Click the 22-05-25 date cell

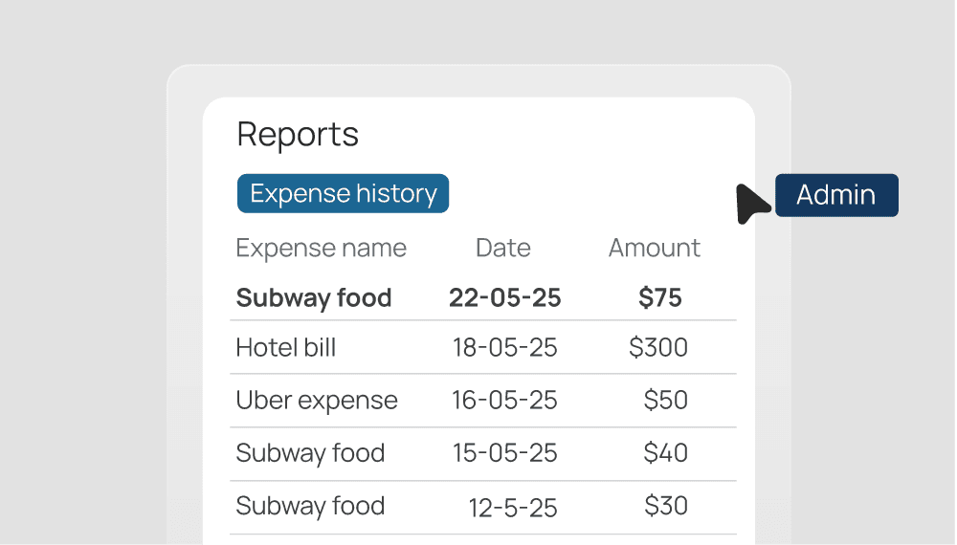coord(505,298)
